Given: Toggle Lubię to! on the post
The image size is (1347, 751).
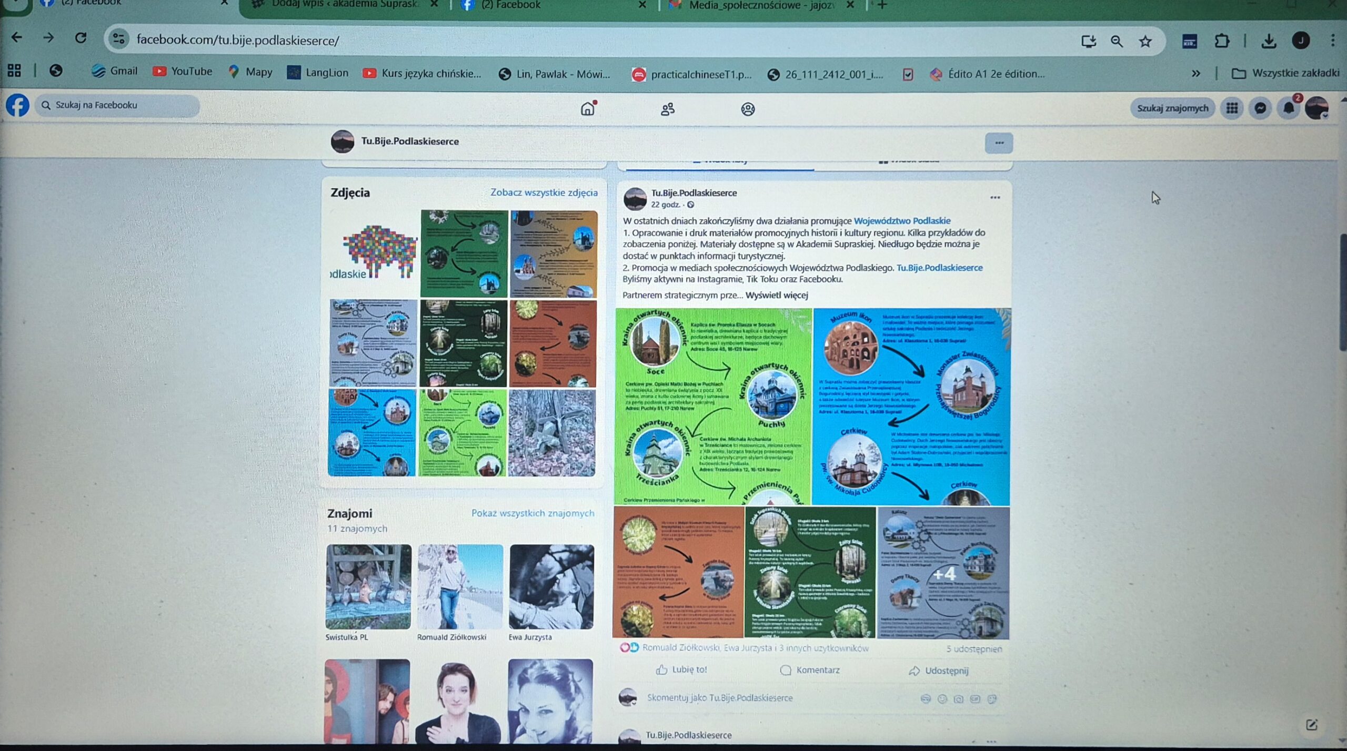Looking at the screenshot, I should [x=682, y=669].
